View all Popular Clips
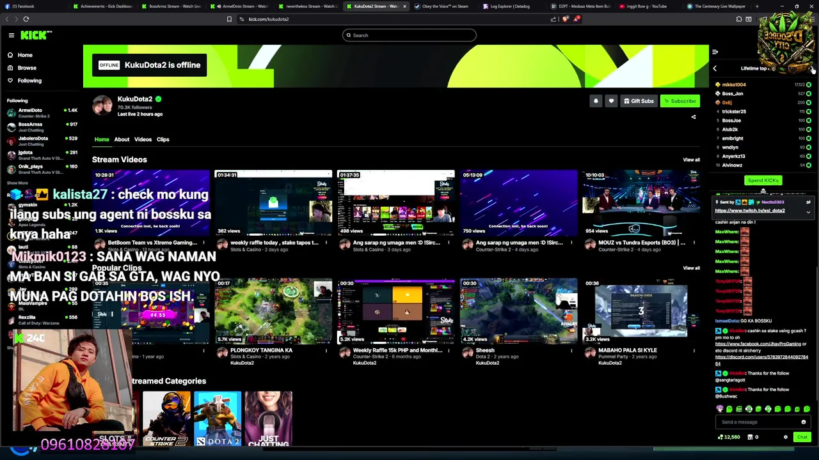 click(691, 268)
